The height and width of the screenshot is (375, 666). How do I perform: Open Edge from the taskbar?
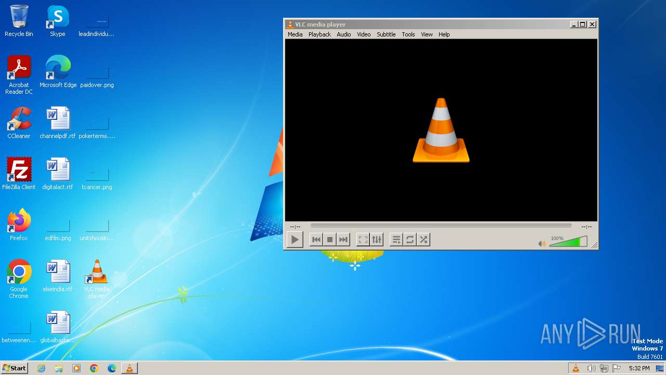[112, 368]
